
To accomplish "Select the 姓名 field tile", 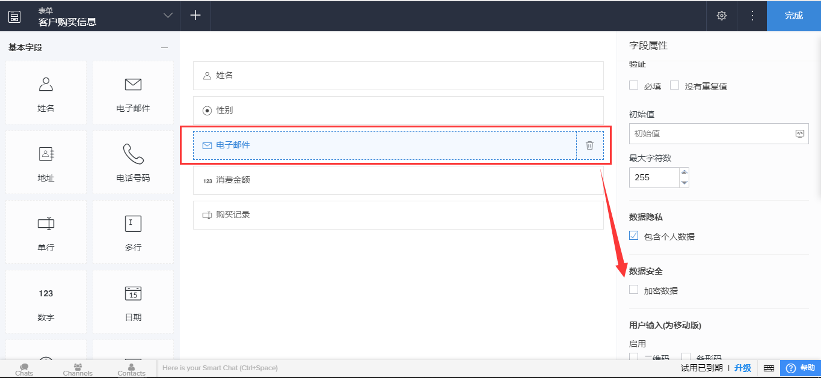I will click(x=46, y=93).
